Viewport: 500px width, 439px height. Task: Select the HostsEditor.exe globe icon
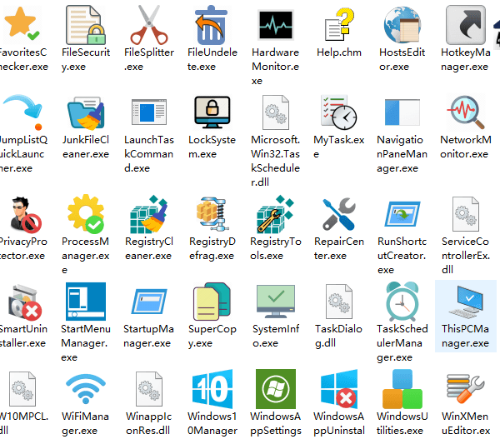(x=402, y=23)
